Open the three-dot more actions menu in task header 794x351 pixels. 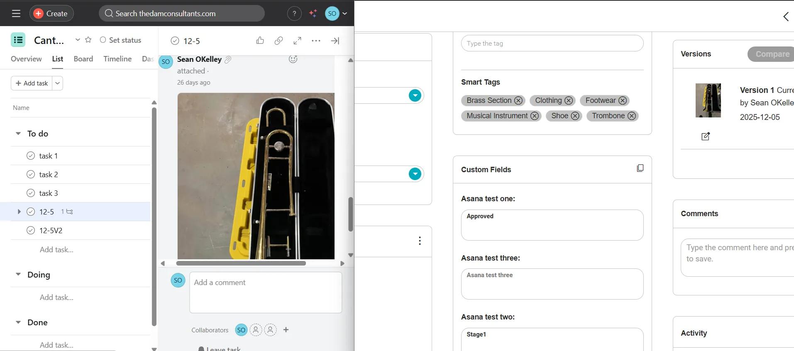(x=316, y=41)
